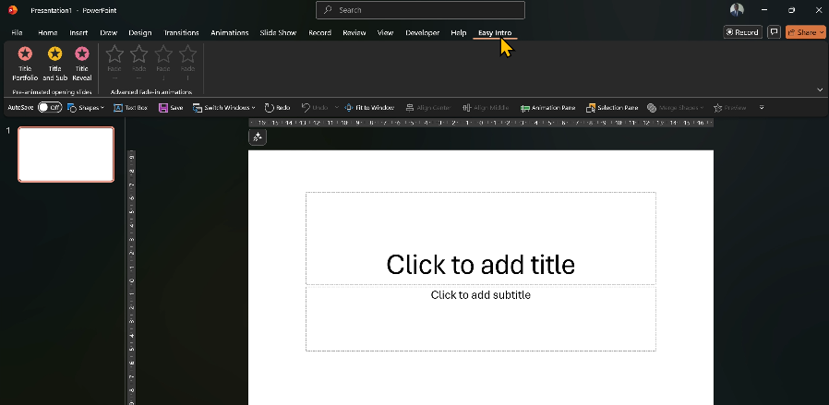829x405 pixels.
Task: Open the Switch Windows dropdown
Action: (x=224, y=108)
